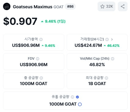Show info tooltip for 총 공급량

point(41,78)
